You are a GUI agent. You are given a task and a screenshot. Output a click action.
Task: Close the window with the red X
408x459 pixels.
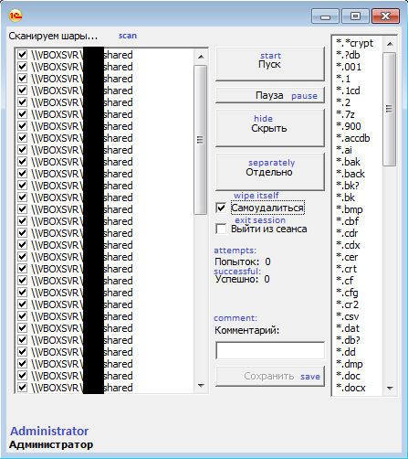[x=385, y=16]
